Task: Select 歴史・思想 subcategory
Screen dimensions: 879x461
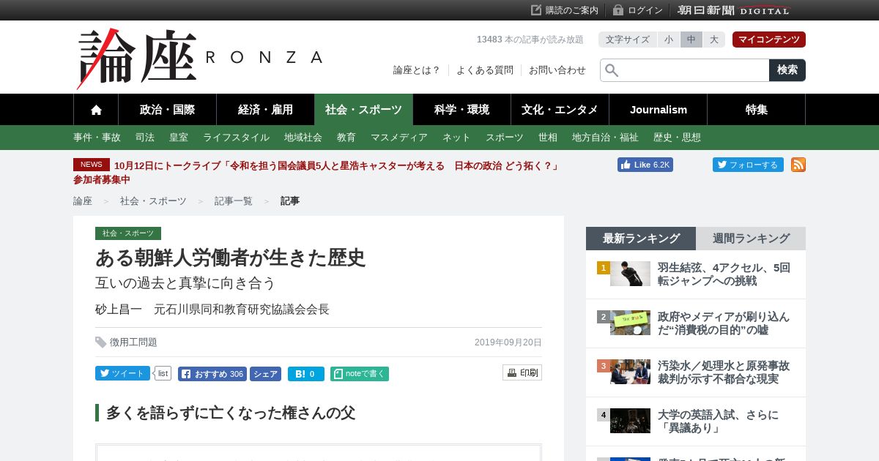Action: click(677, 138)
